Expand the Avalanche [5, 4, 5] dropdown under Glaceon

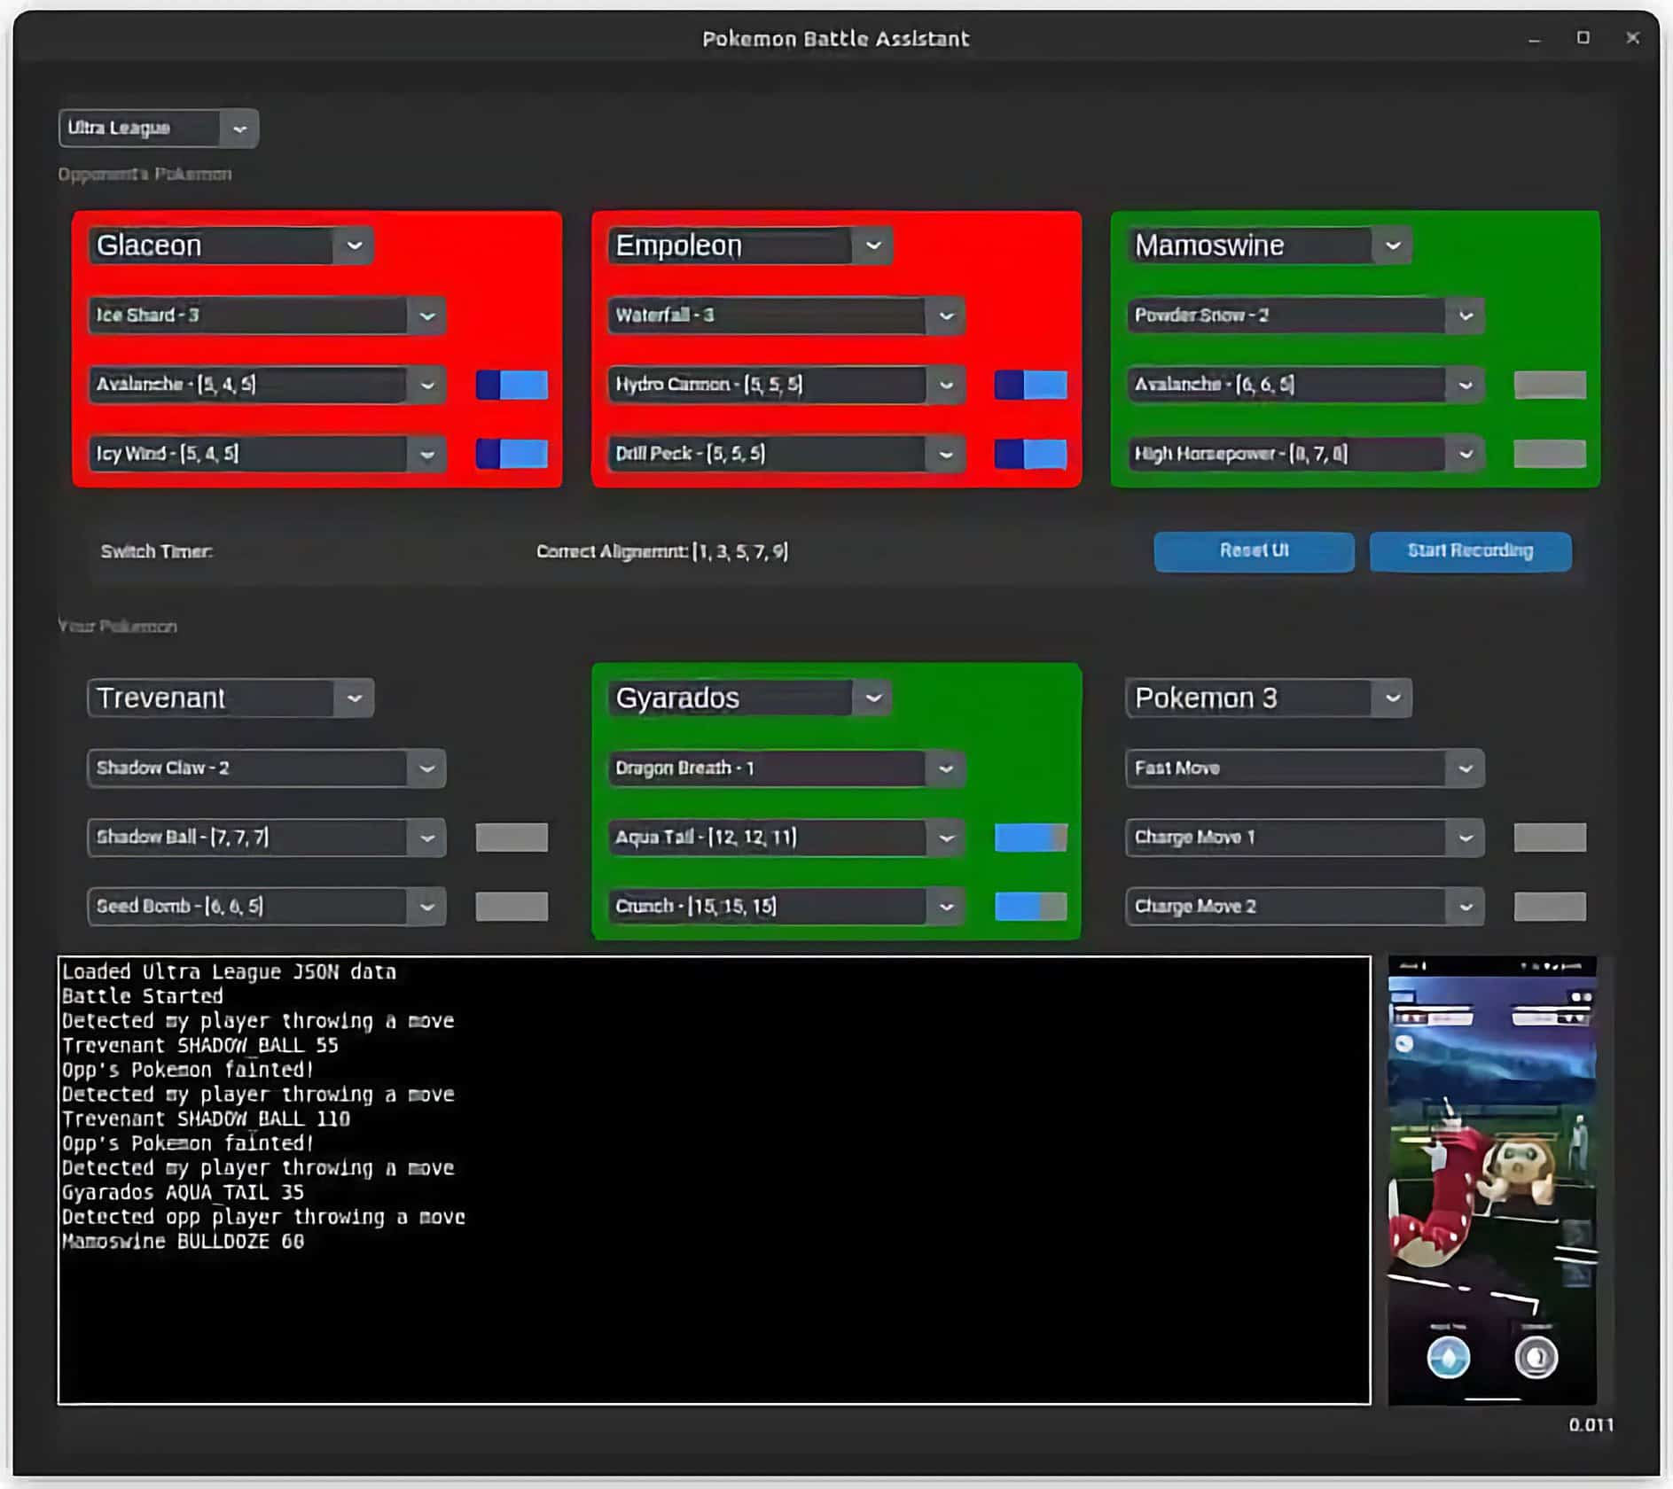coord(266,385)
